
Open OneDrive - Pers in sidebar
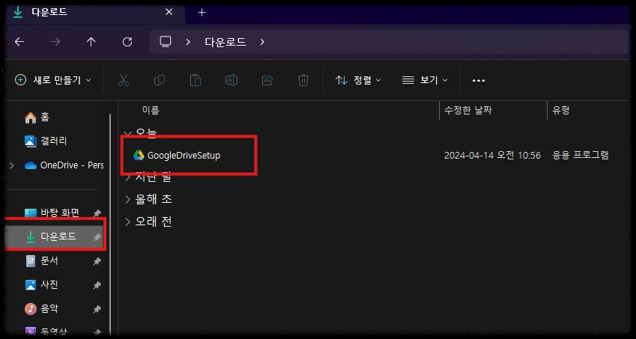click(64, 165)
